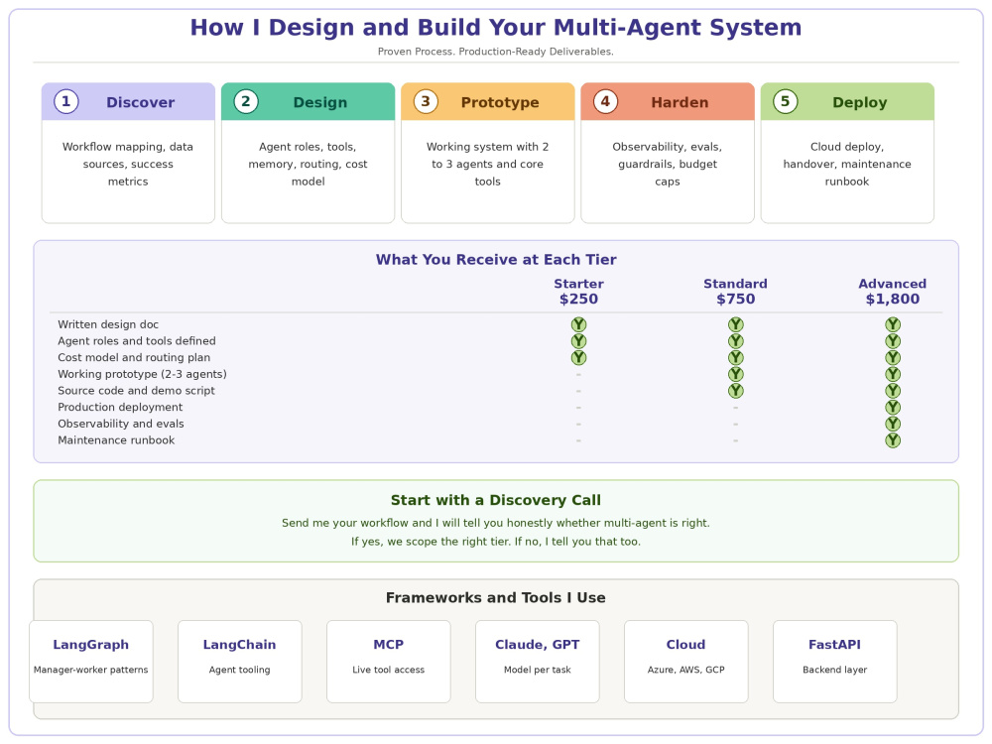This screenshot has height=744, width=992.
Task: Click 'Frameworks and Tools I Use' heading
Action: pos(496,598)
